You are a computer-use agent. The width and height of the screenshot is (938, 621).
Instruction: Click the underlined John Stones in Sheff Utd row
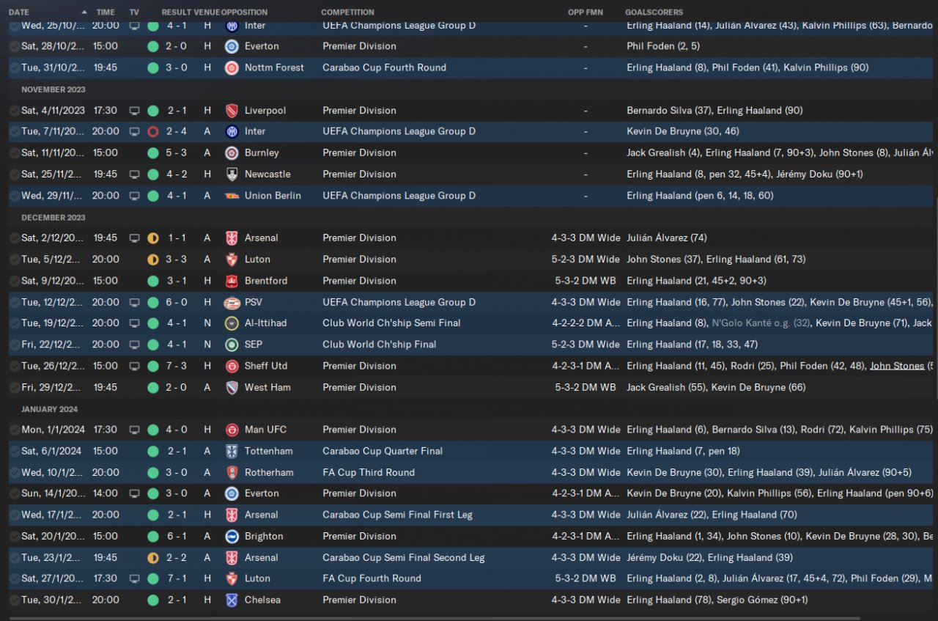click(897, 366)
